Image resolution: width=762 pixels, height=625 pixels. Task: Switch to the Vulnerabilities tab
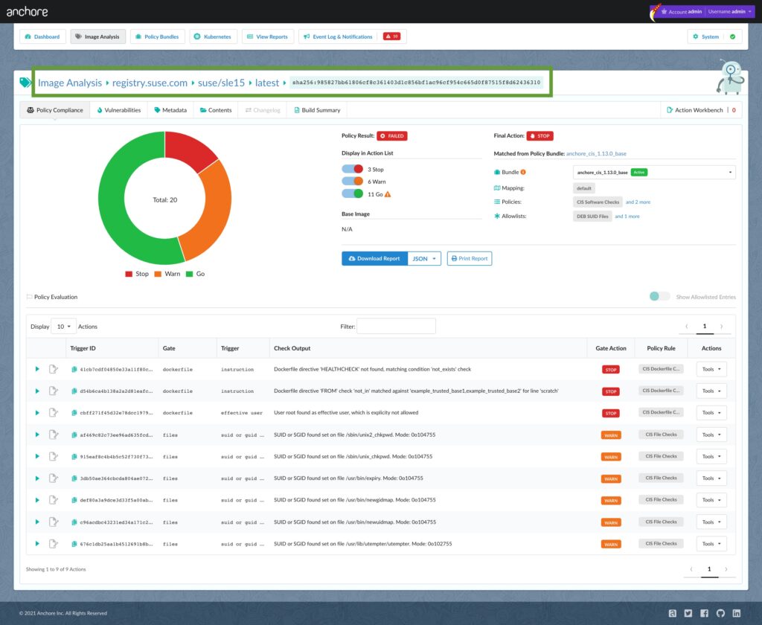click(118, 110)
